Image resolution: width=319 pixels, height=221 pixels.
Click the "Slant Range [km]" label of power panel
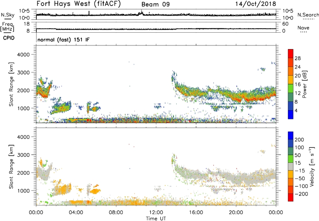pos(11,84)
